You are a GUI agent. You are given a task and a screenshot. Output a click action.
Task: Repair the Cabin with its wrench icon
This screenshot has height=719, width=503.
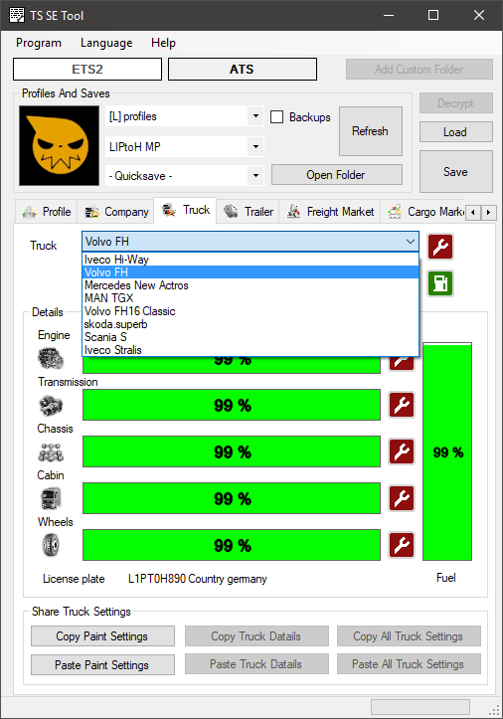click(x=402, y=498)
